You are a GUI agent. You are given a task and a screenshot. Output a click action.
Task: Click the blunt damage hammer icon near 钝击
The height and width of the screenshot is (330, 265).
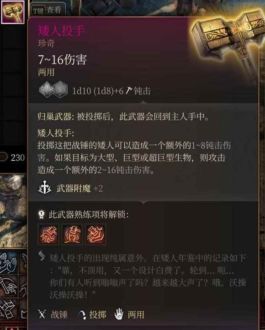[x=128, y=91]
